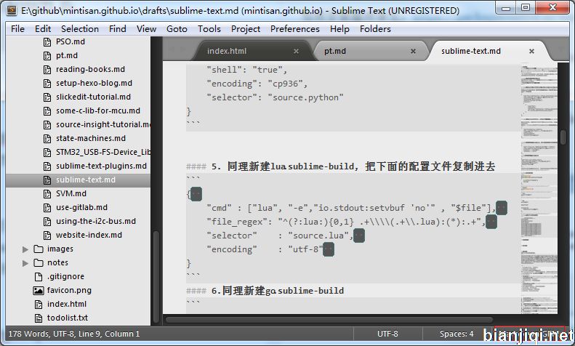Click the image icon beside favicon.png
This screenshot has width=575, height=346.
click(x=39, y=291)
